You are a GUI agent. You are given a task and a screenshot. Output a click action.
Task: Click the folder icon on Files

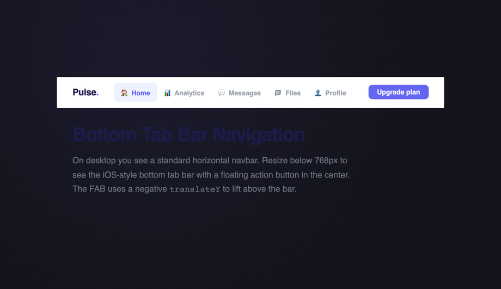click(x=278, y=93)
